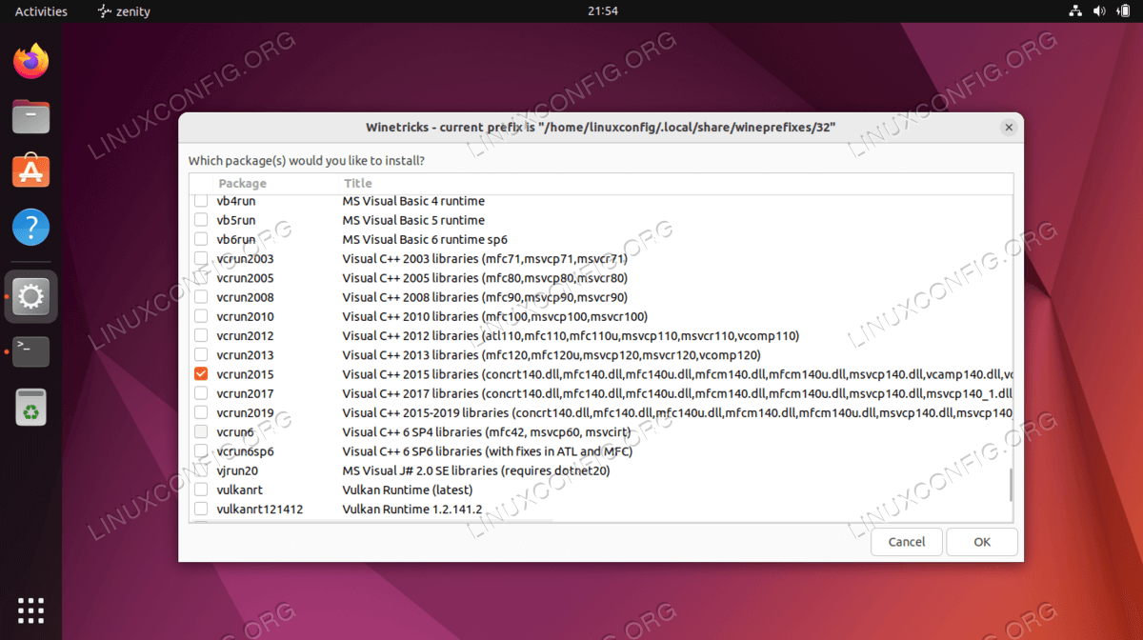The height and width of the screenshot is (640, 1143).
Task: Close the Winetricks dialog
Action: coord(1008,128)
